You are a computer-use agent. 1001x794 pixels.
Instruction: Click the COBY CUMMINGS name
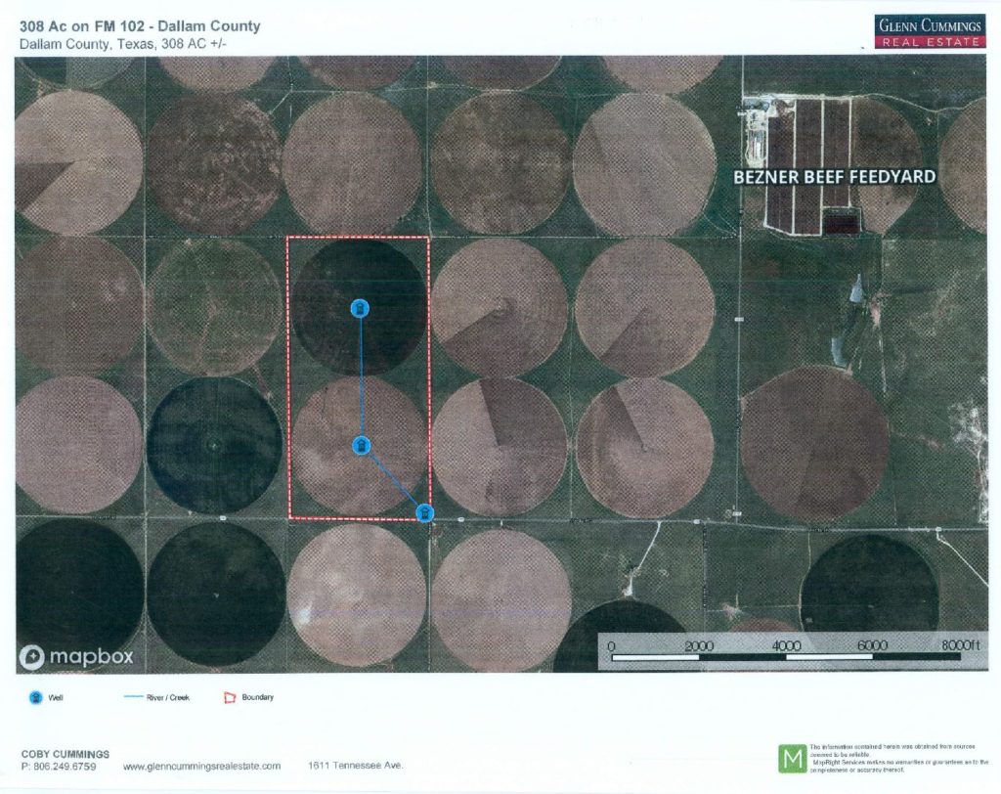65,754
